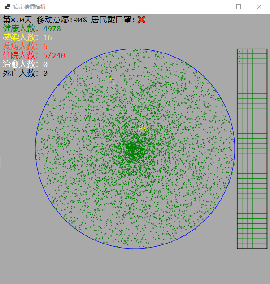Click the yellow infected cluster near center
Image resolution: width=270 pixels, height=284 pixels.
[x=143, y=128]
